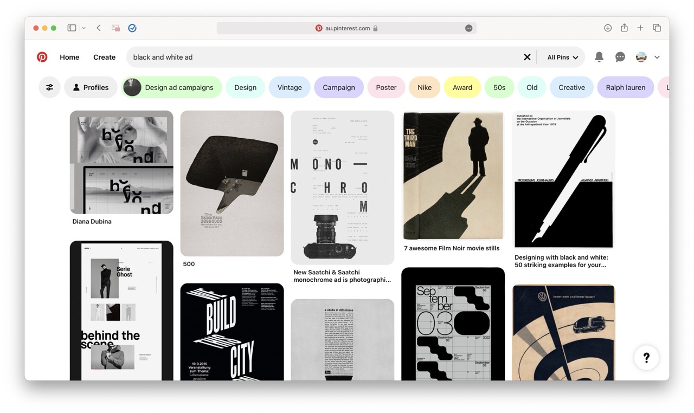
Task: Open the search filters slider icon
Action: pyautogui.click(x=49, y=87)
